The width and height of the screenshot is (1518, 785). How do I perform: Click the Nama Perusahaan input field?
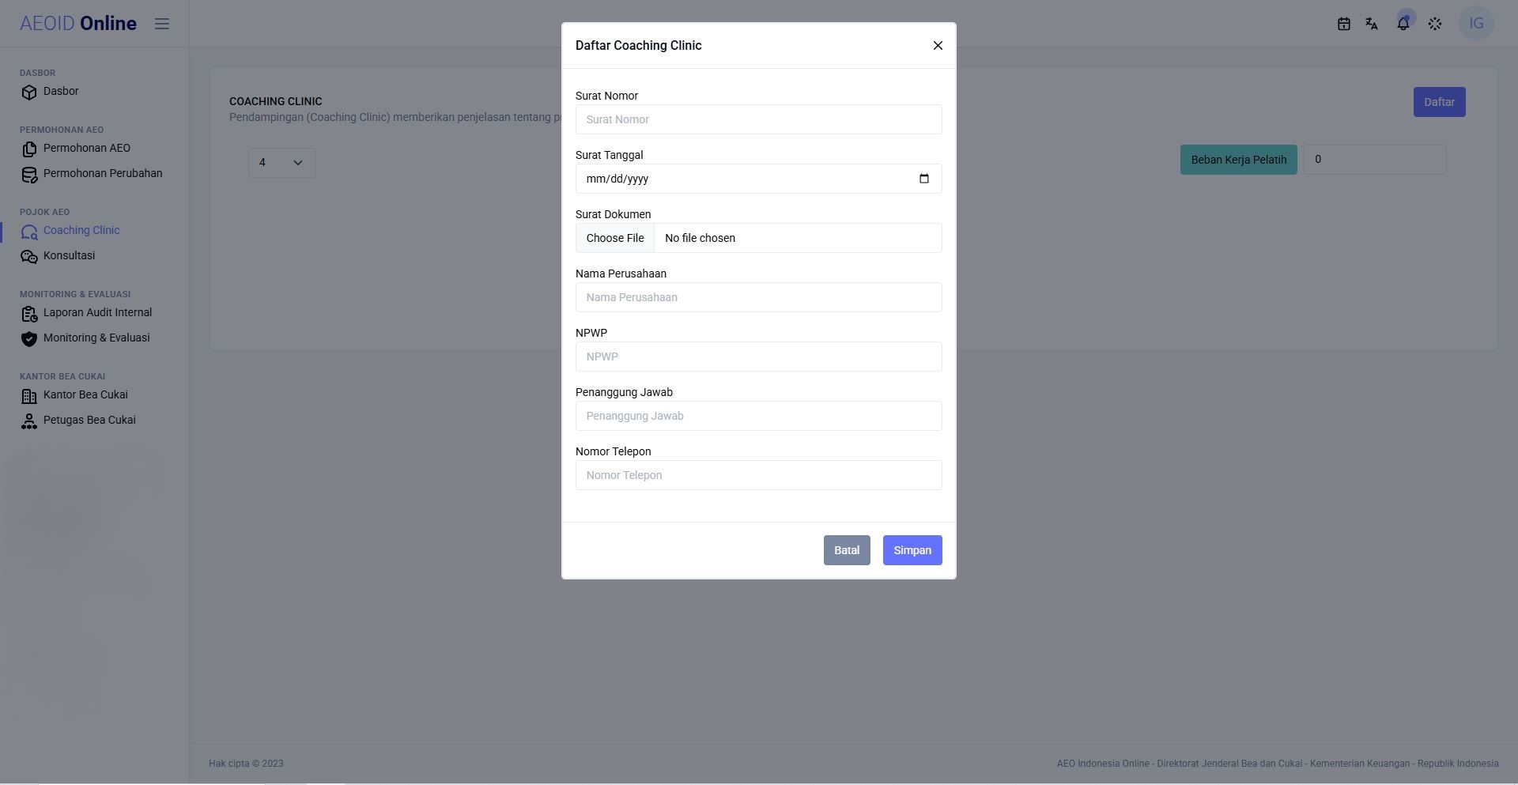[758, 297]
